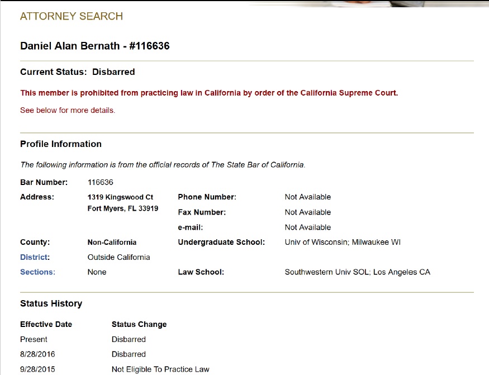The width and height of the screenshot is (489, 375).
Task: Click the Status Change column header
Action: [139, 324]
